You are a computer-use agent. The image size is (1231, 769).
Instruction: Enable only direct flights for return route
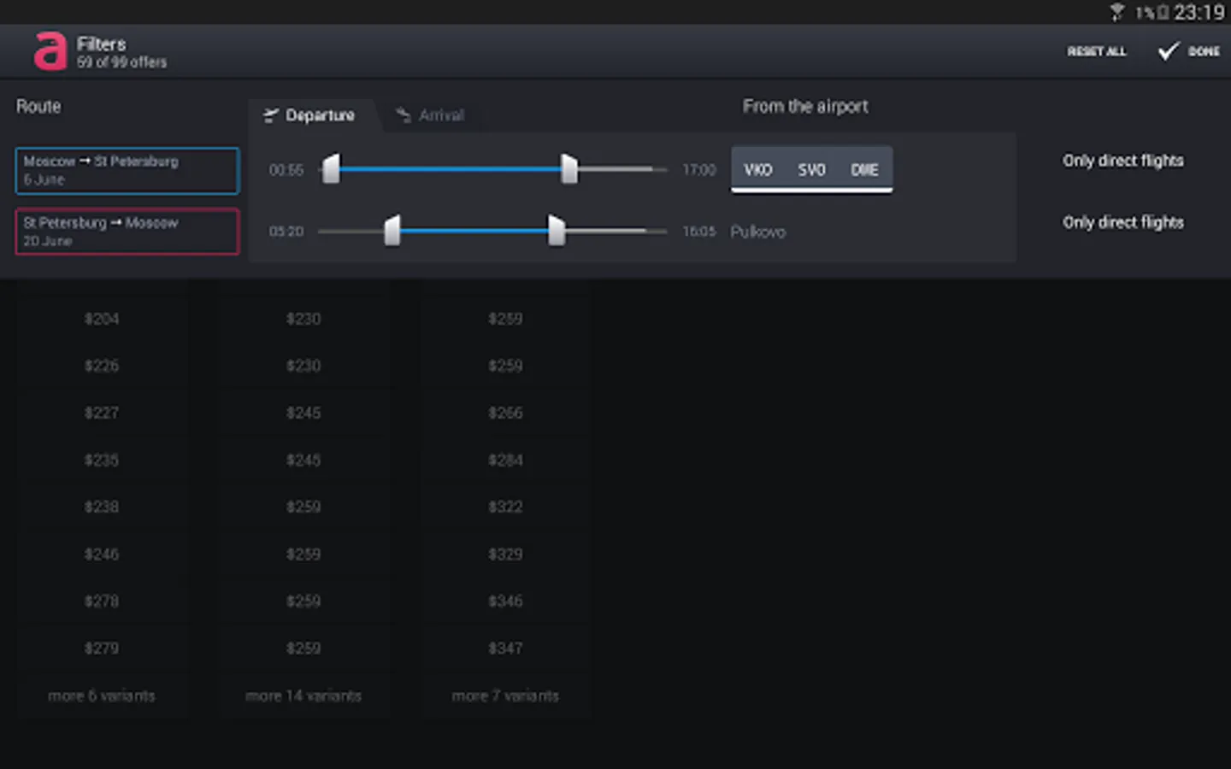(1123, 222)
